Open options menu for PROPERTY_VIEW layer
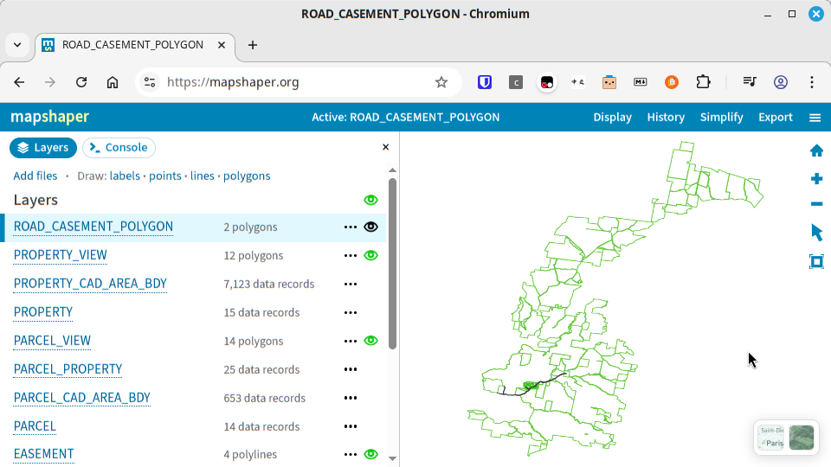831x467 pixels. click(x=351, y=255)
